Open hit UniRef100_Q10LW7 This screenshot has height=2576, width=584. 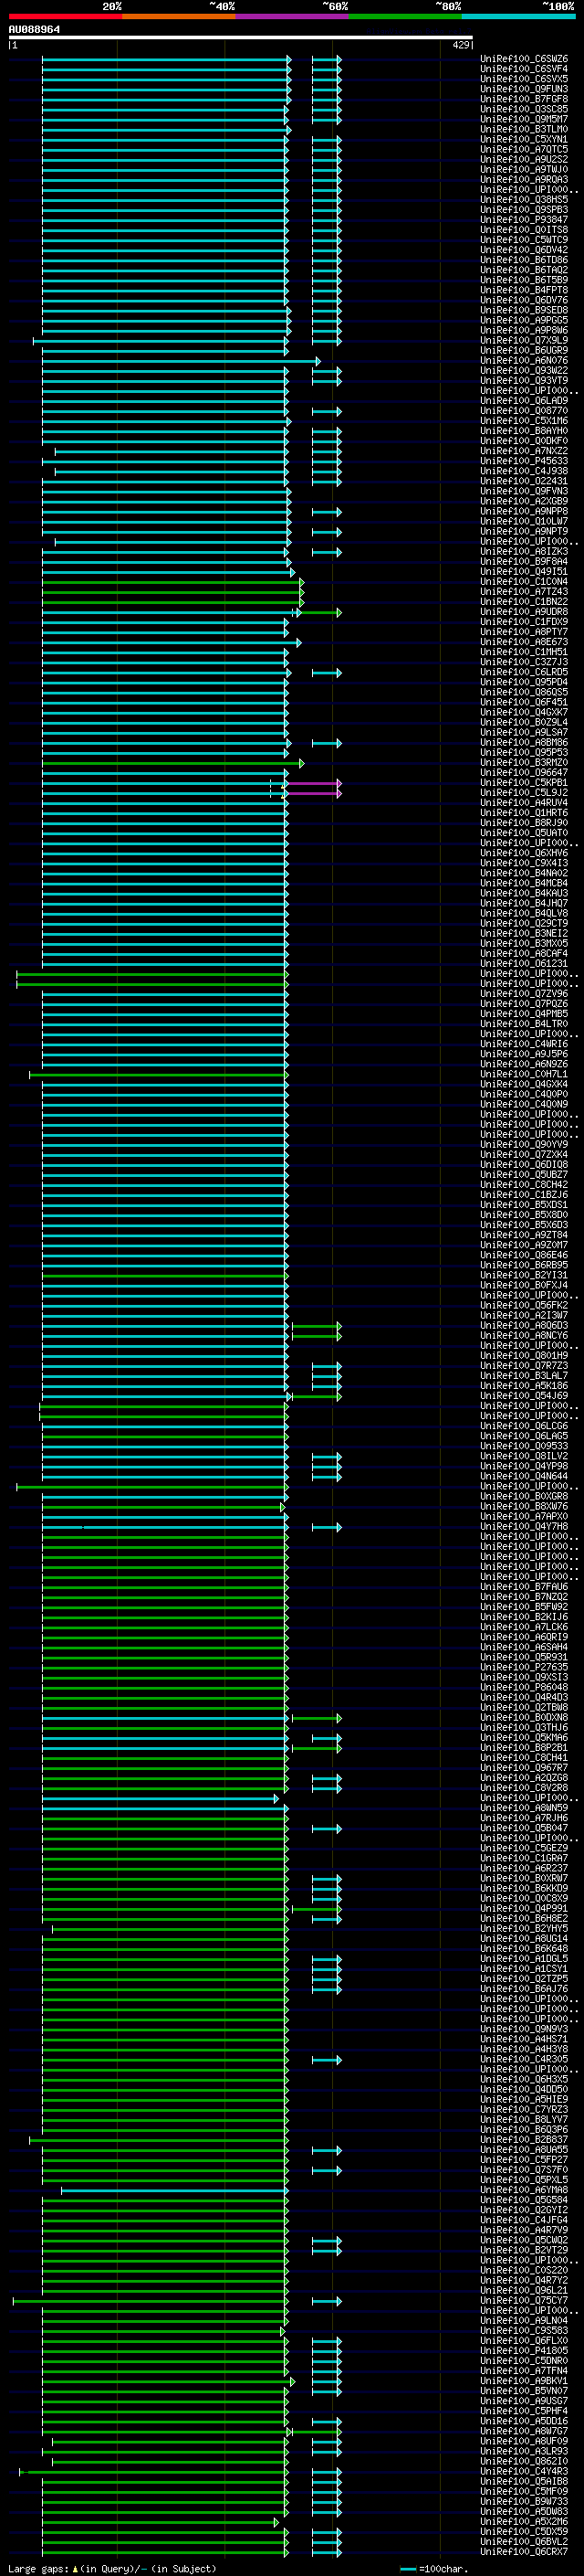(x=524, y=521)
